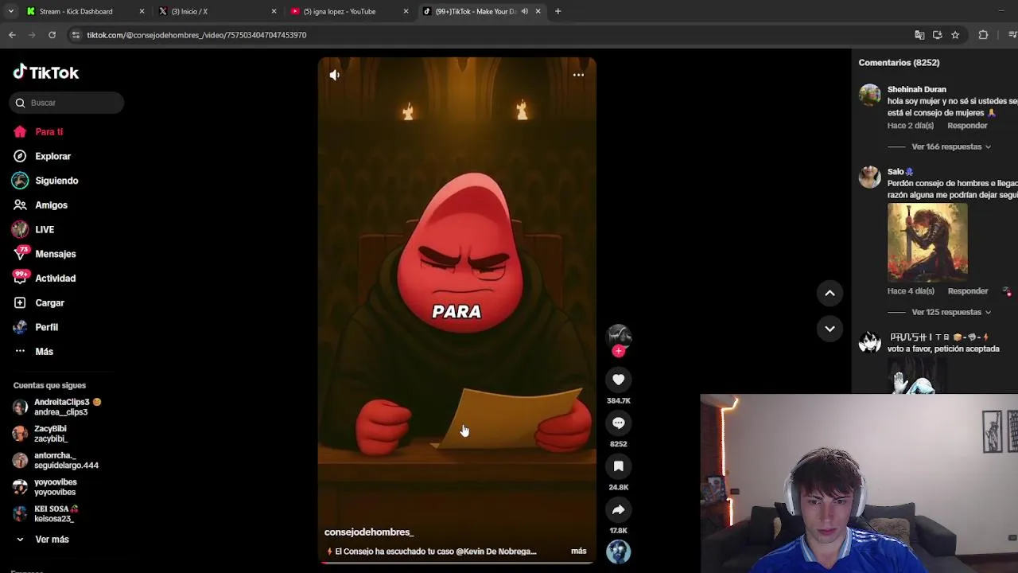
Task: Open creator avatar beside video
Action: coord(618,336)
